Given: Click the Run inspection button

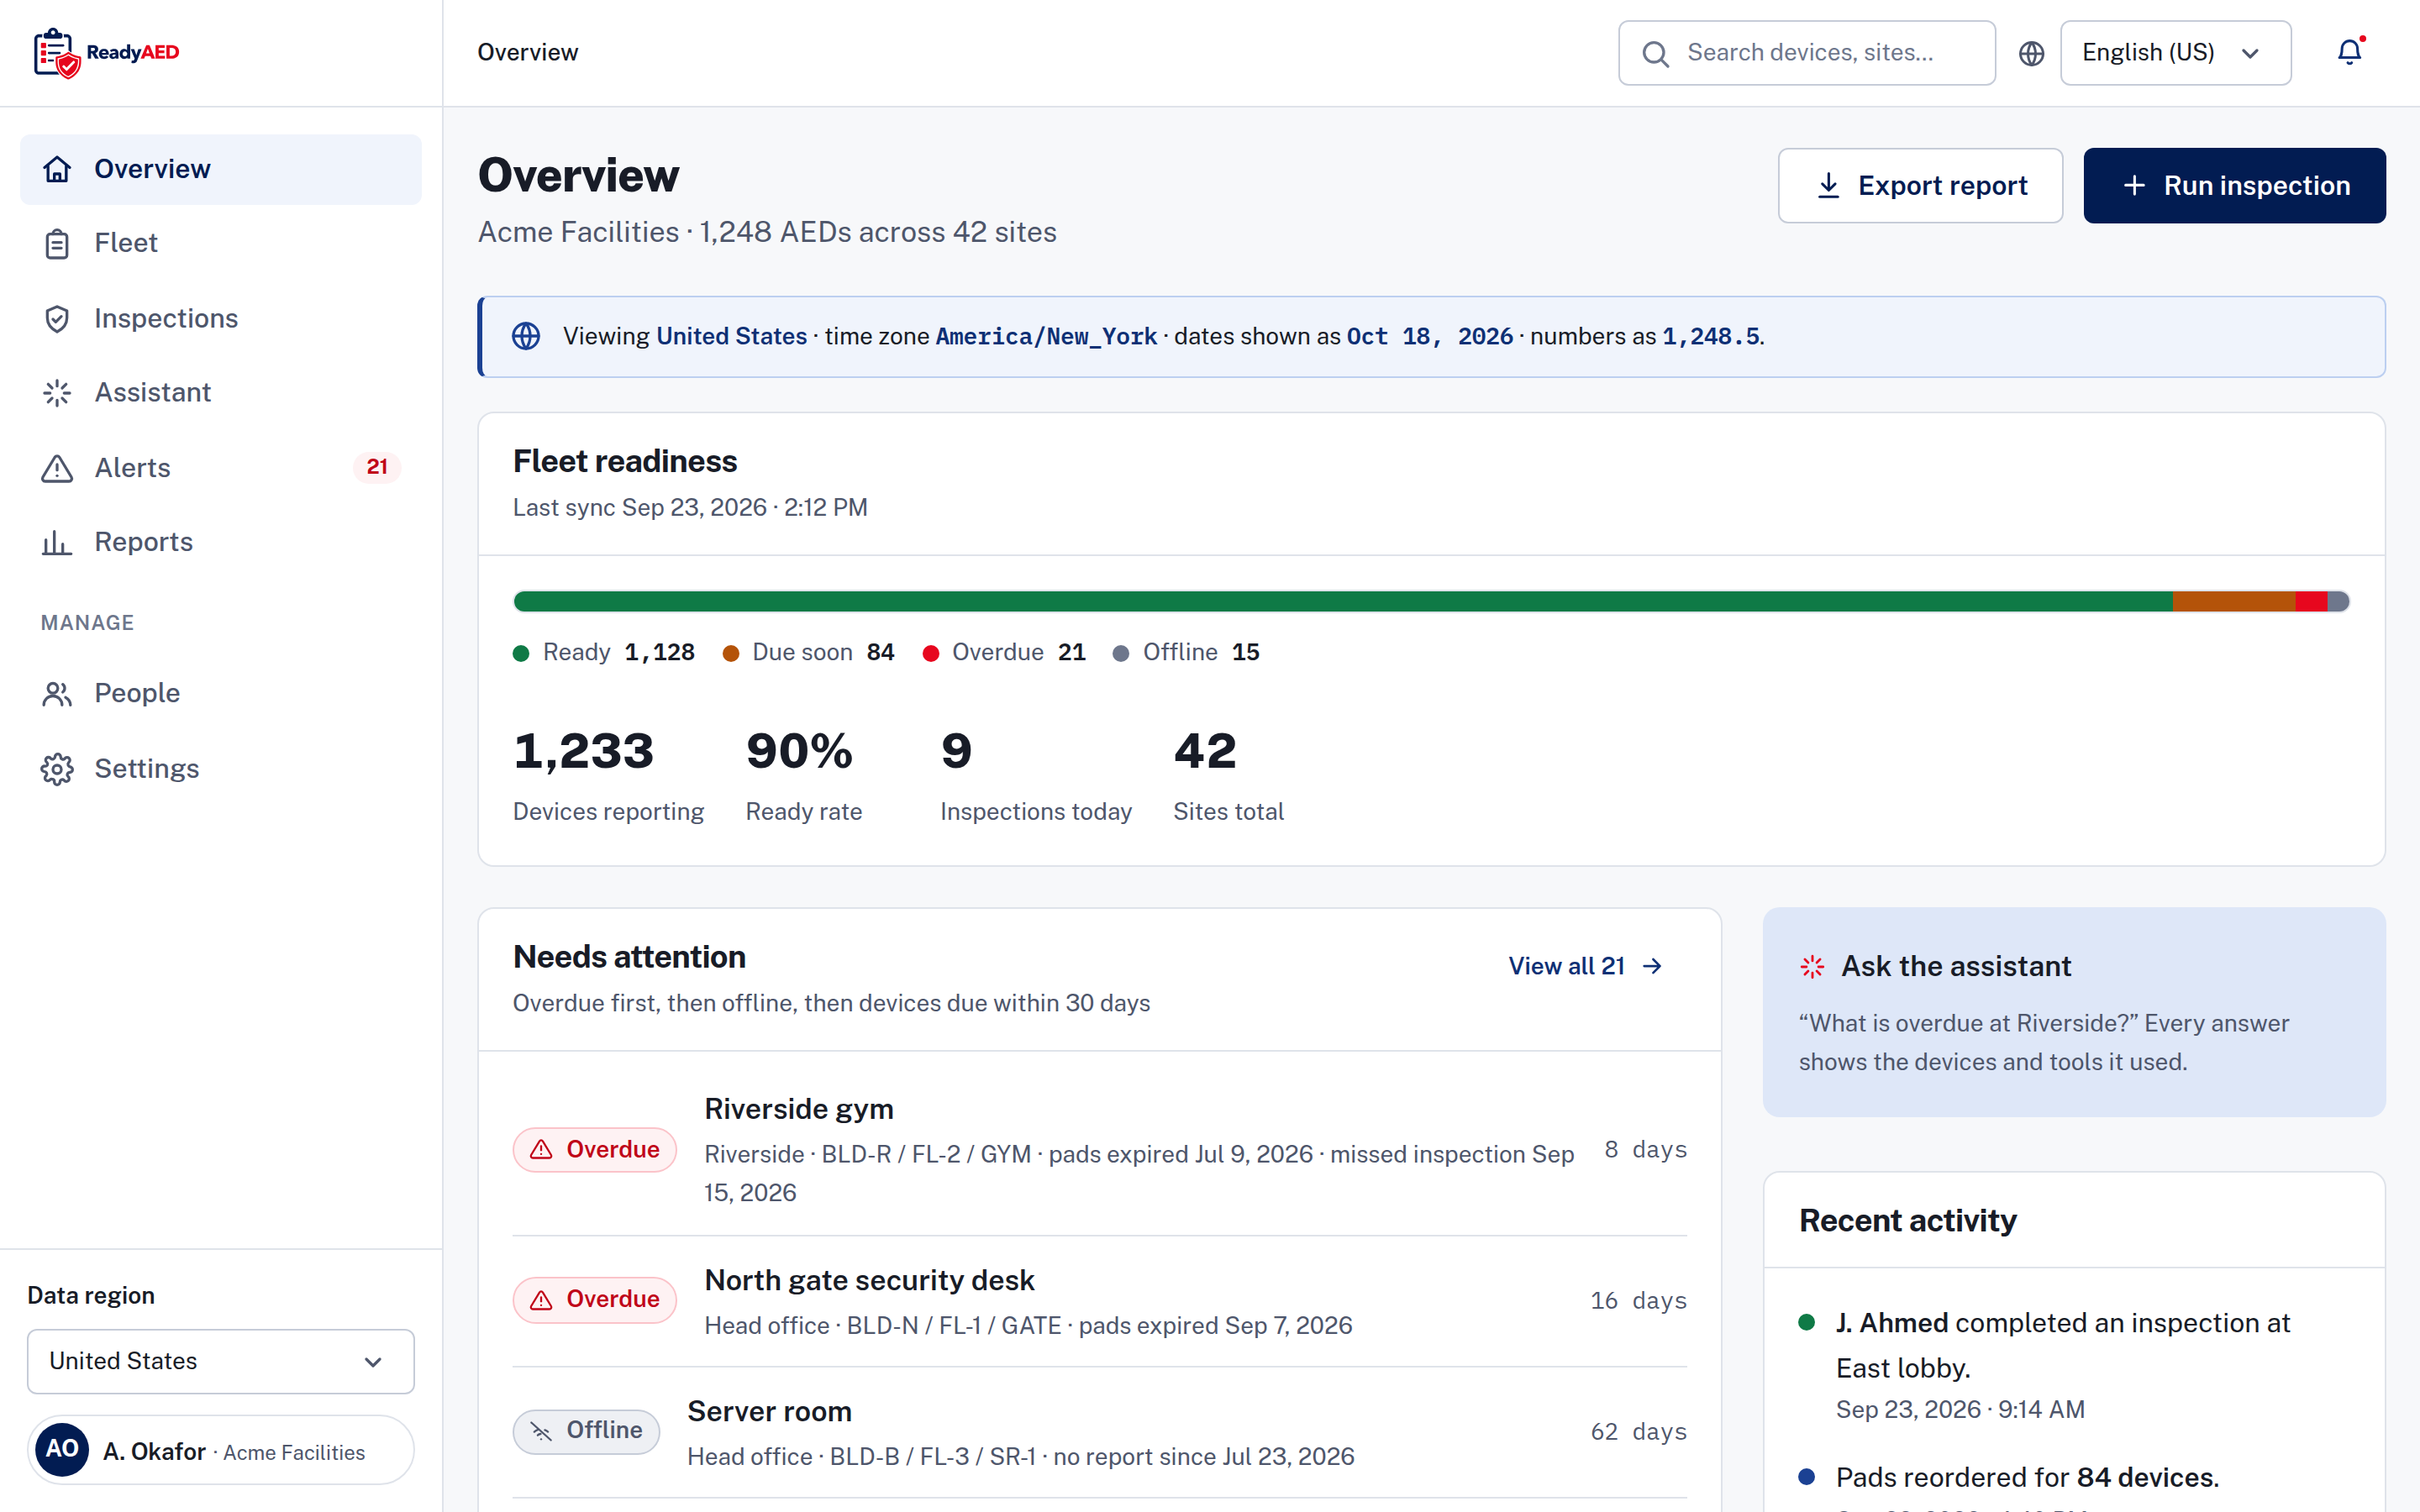Looking at the screenshot, I should point(2234,186).
